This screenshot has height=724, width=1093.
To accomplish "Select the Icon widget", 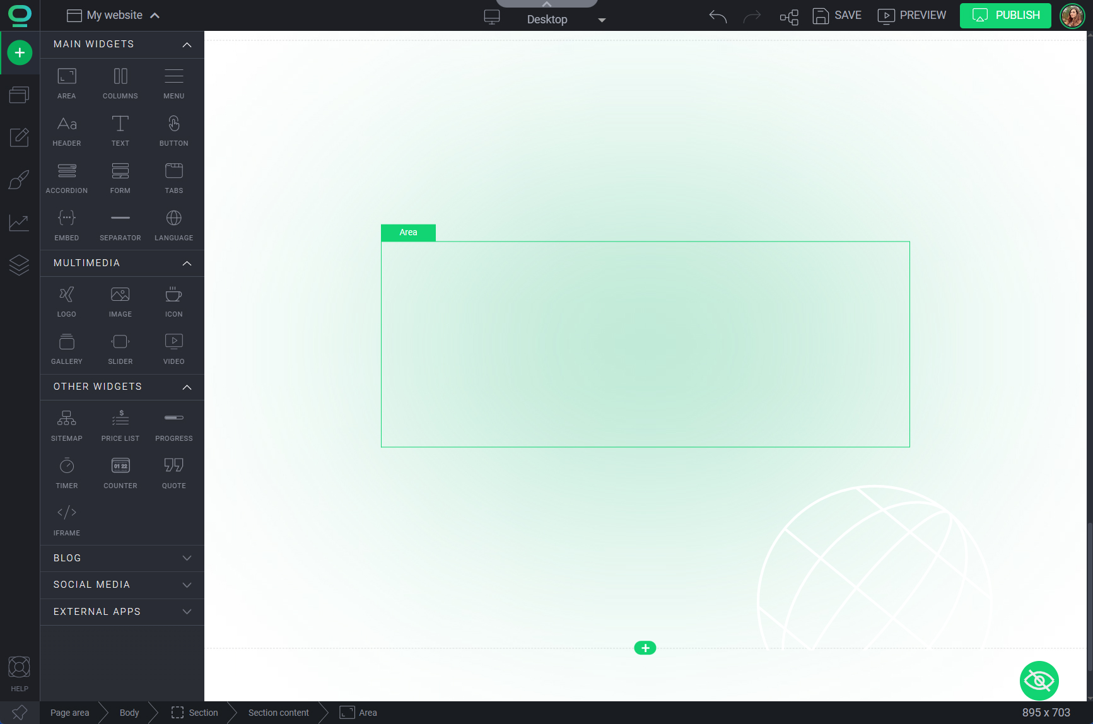I will tap(174, 301).
